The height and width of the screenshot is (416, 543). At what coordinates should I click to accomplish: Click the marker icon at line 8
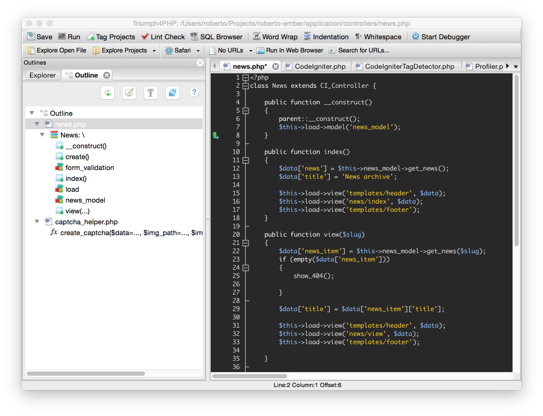pos(215,135)
